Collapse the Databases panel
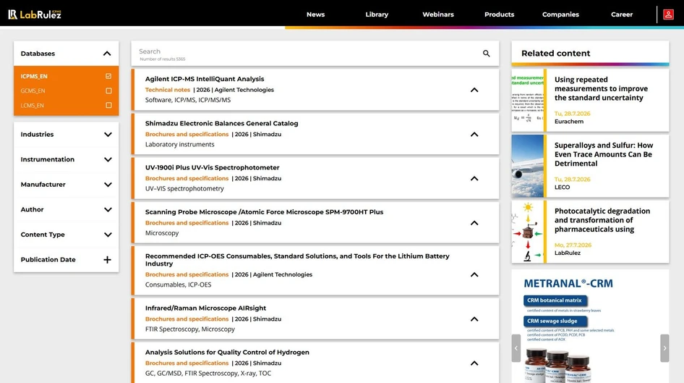The width and height of the screenshot is (684, 383). pos(107,54)
